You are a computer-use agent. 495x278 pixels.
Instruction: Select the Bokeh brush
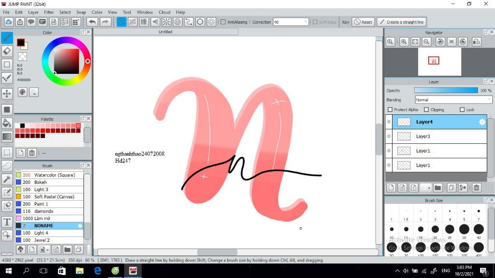[49, 182]
